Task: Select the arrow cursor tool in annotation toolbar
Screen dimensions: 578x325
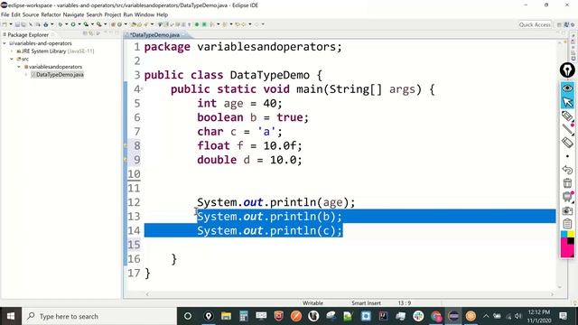Action: pos(567,102)
